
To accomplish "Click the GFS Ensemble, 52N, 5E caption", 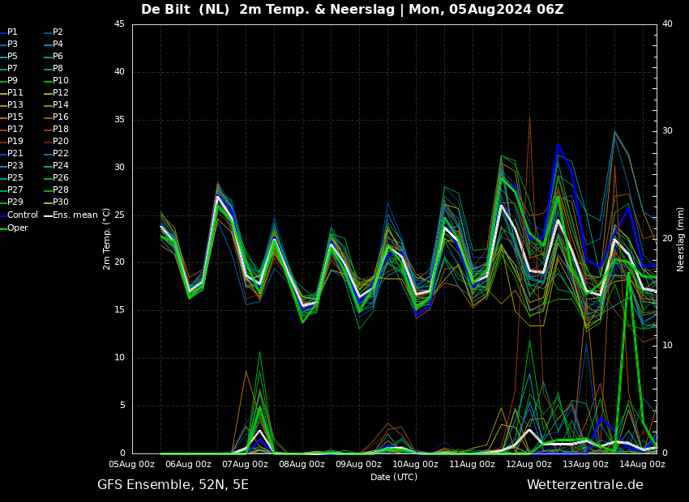I will point(173,485).
